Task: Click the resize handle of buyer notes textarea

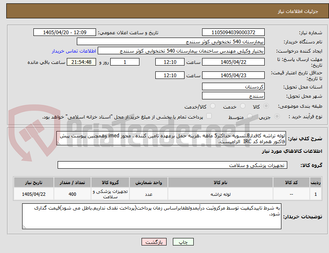Action: pyautogui.click(x=24, y=227)
